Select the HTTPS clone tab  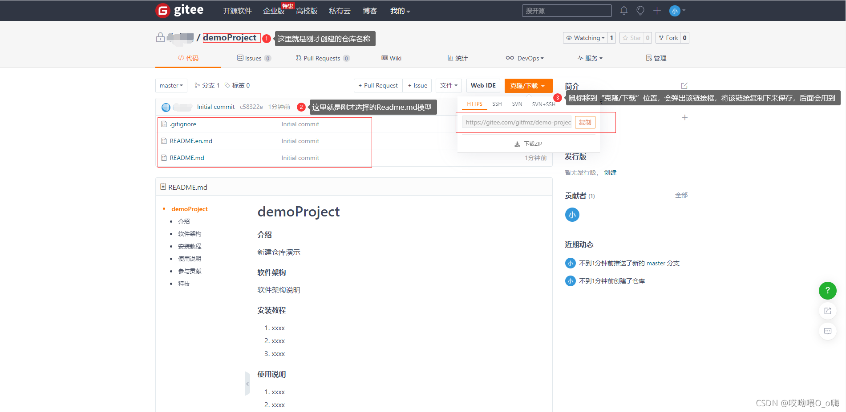point(474,104)
